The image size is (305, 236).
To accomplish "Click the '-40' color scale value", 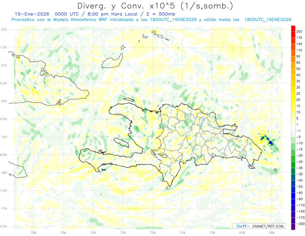I will pyautogui.click(x=300, y=180).
